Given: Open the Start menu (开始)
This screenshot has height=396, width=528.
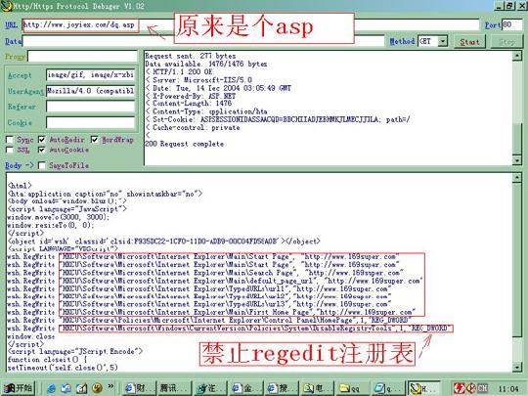Looking at the screenshot, I should click(19, 388).
